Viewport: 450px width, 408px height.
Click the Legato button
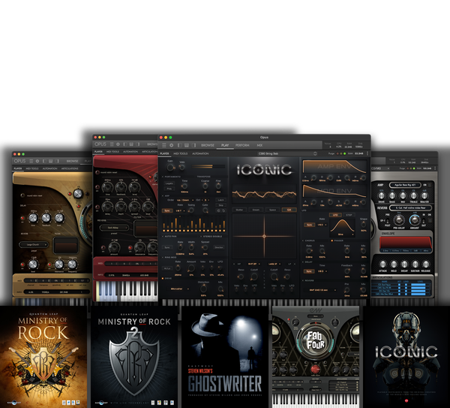tap(169, 183)
